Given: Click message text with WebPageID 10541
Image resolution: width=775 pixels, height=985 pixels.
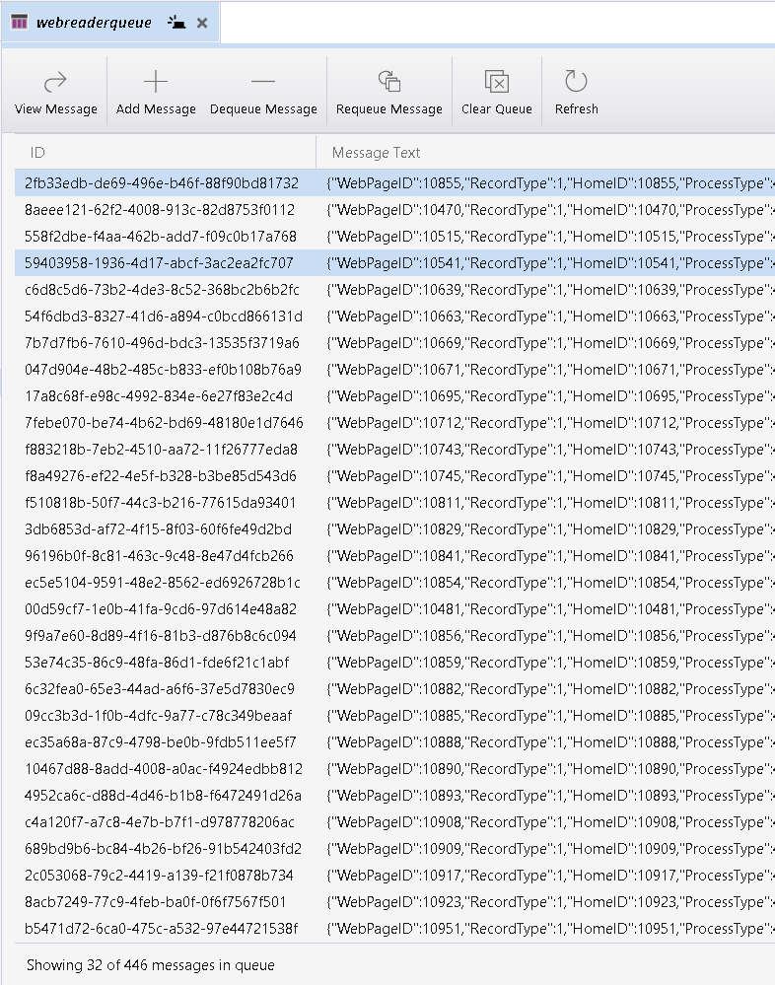Looking at the screenshot, I should pos(550,262).
